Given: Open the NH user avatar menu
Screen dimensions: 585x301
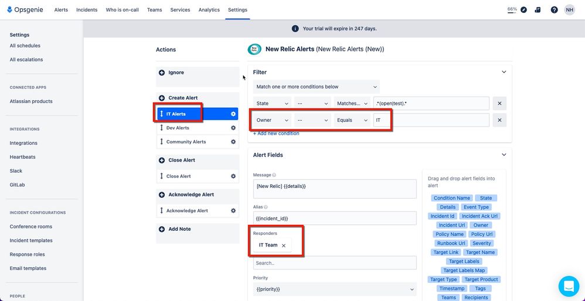Looking at the screenshot, I should coord(569,10).
